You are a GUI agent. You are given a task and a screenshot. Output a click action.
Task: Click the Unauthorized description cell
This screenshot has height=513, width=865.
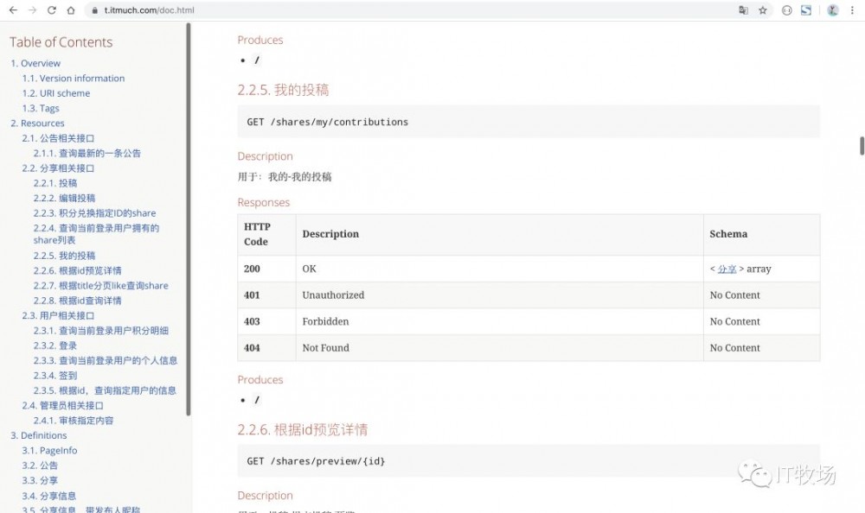[500, 294]
